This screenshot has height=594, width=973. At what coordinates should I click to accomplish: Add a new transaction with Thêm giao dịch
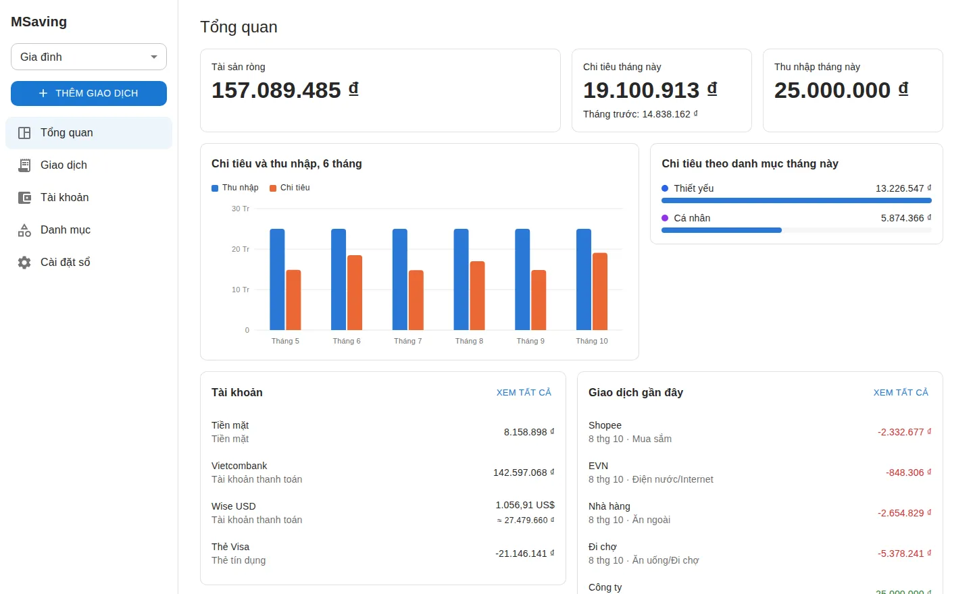click(89, 93)
